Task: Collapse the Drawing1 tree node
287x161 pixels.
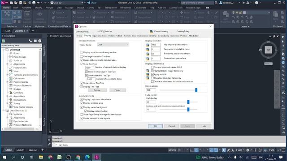Action: click(x=4, y=50)
